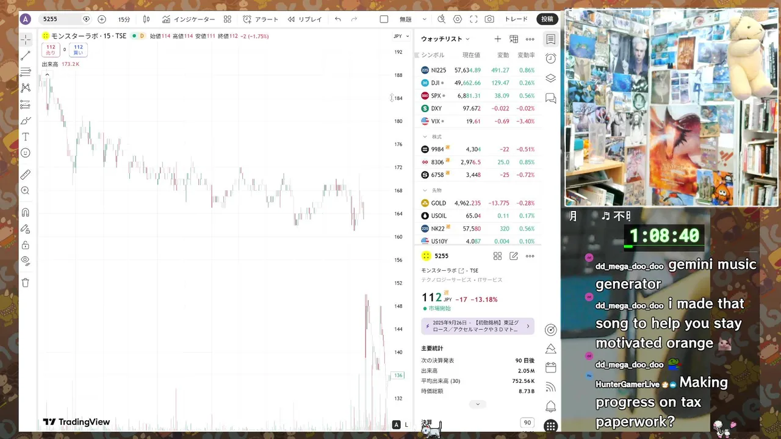The width and height of the screenshot is (781, 439).
Task: Lock all drawings with padlock icon
Action: pyautogui.click(x=26, y=245)
